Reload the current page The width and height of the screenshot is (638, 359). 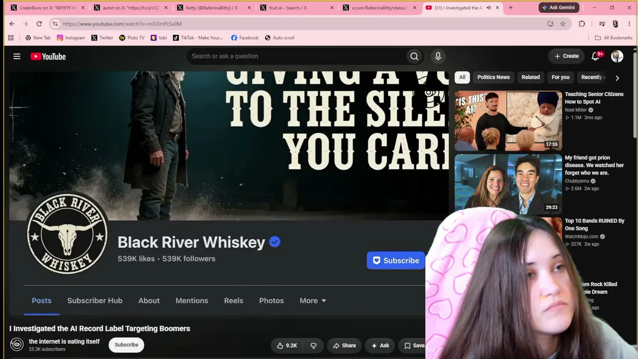click(x=39, y=23)
